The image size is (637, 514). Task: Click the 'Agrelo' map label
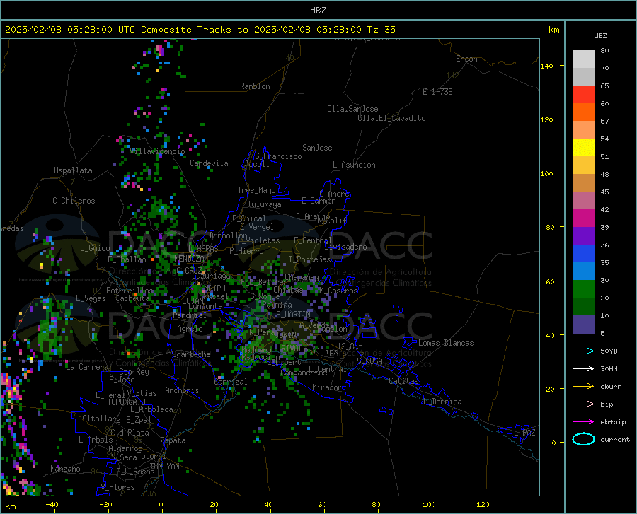pos(190,329)
